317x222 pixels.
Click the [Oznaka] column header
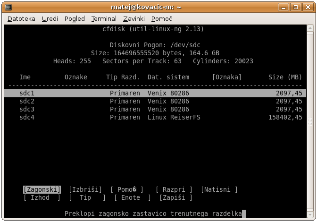click(x=226, y=77)
